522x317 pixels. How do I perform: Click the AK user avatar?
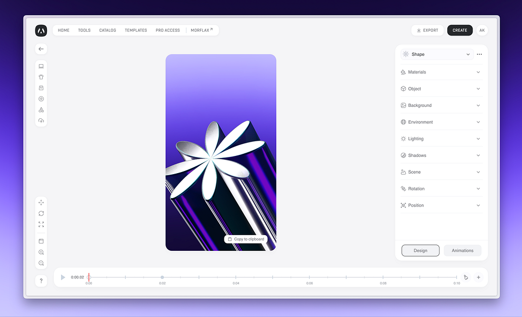[x=482, y=30]
